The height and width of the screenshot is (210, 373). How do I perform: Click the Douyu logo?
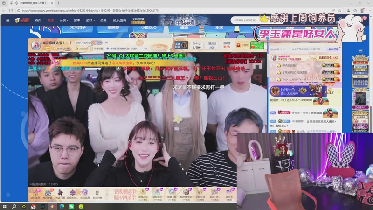click(x=22, y=20)
